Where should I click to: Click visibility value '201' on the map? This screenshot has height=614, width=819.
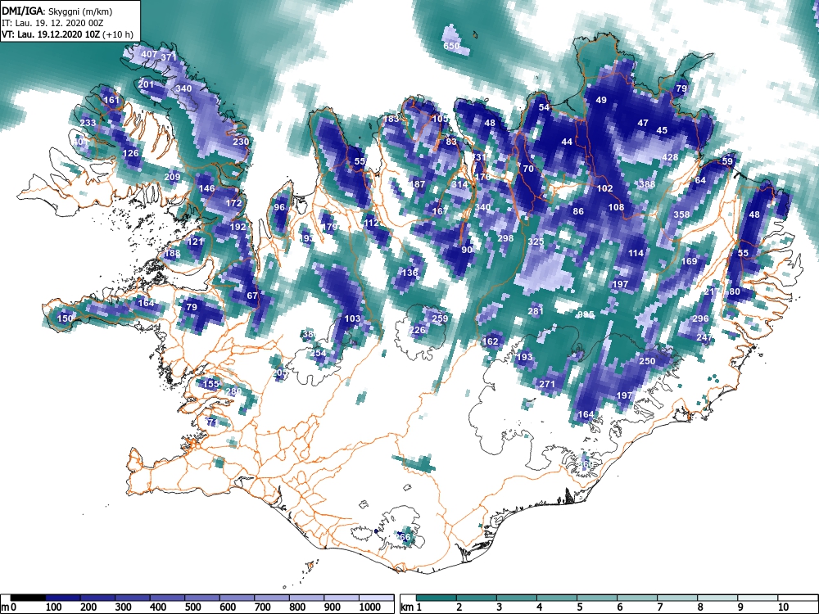click(x=147, y=84)
